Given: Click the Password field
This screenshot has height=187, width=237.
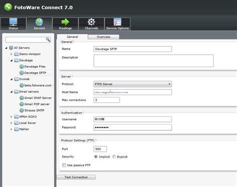Looking at the screenshot, I should pos(132,127).
